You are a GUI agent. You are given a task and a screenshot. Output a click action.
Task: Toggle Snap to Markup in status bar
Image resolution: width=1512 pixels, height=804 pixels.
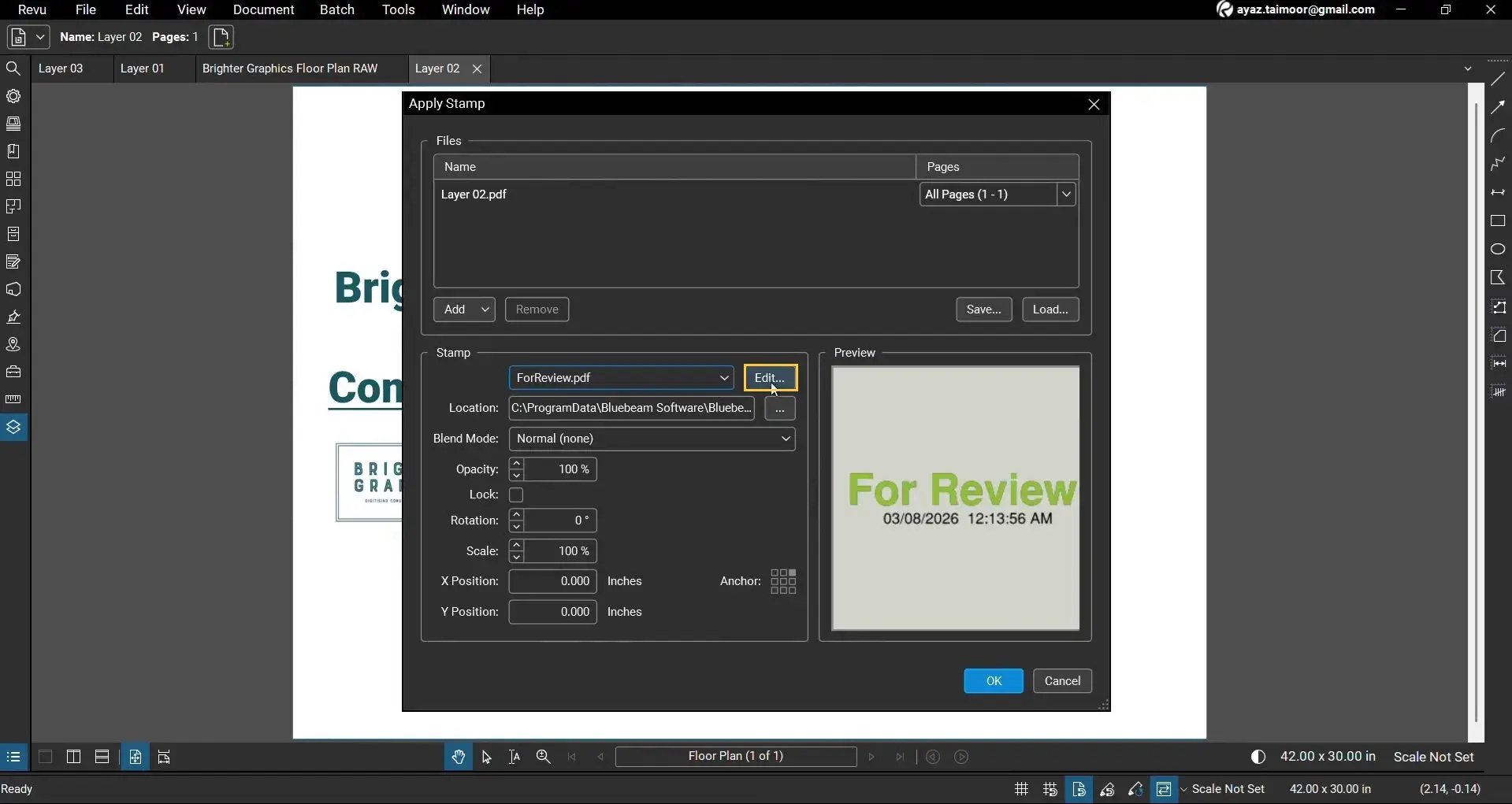click(x=1107, y=789)
